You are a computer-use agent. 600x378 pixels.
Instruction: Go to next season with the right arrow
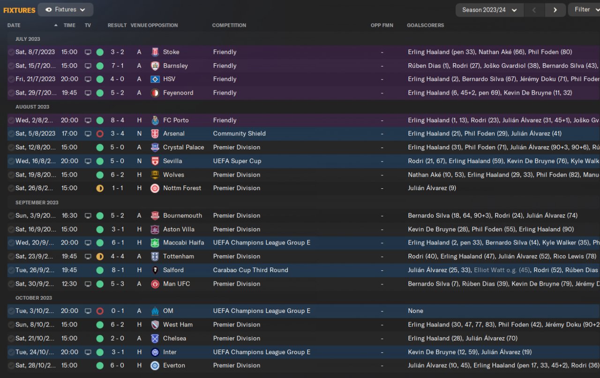[x=555, y=10]
